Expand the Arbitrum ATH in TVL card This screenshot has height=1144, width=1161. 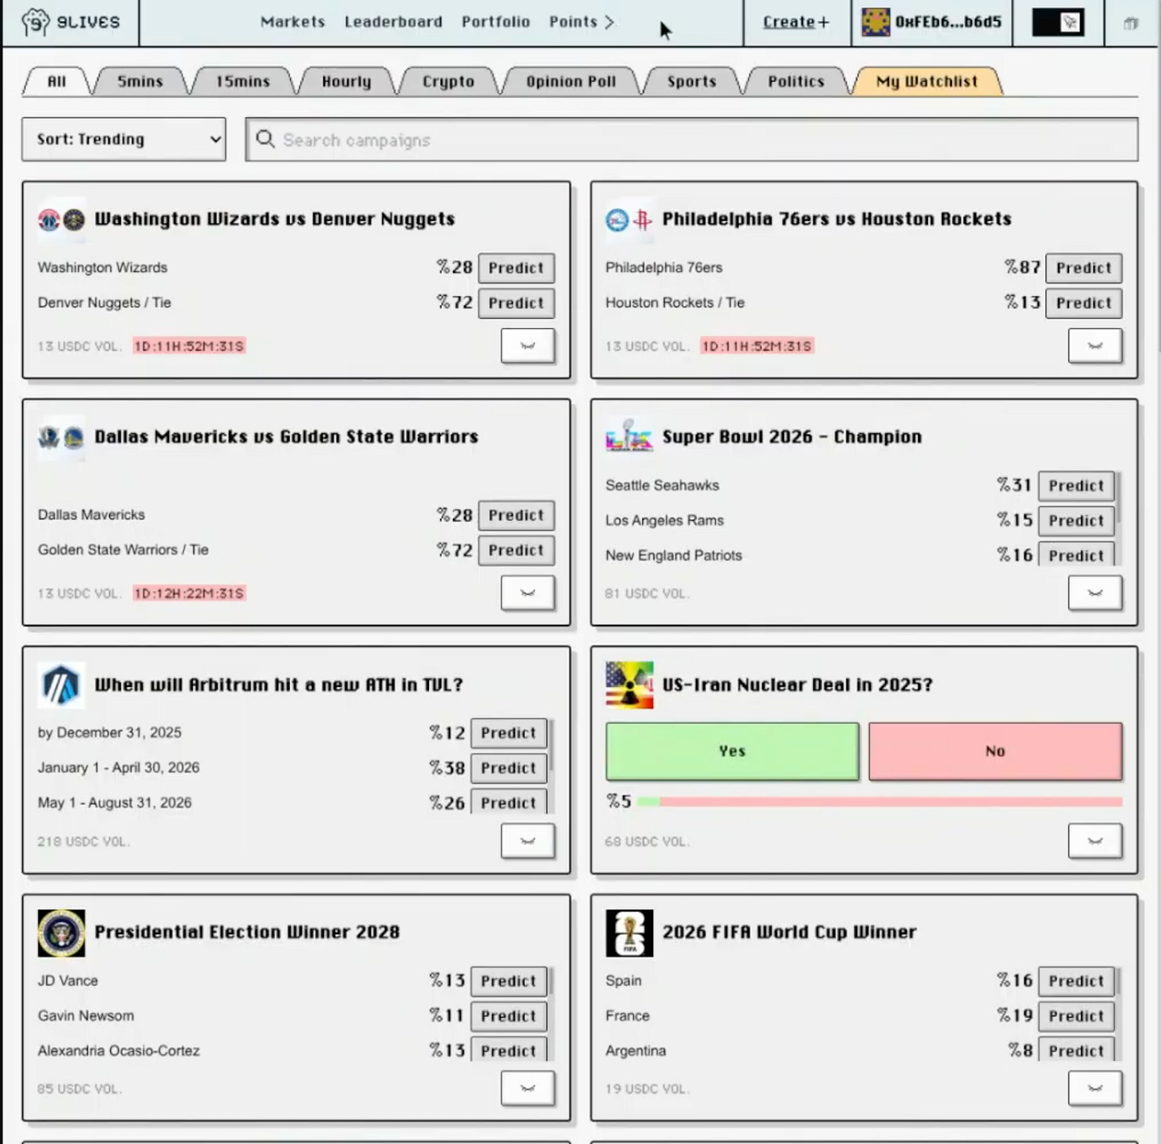[x=527, y=841]
